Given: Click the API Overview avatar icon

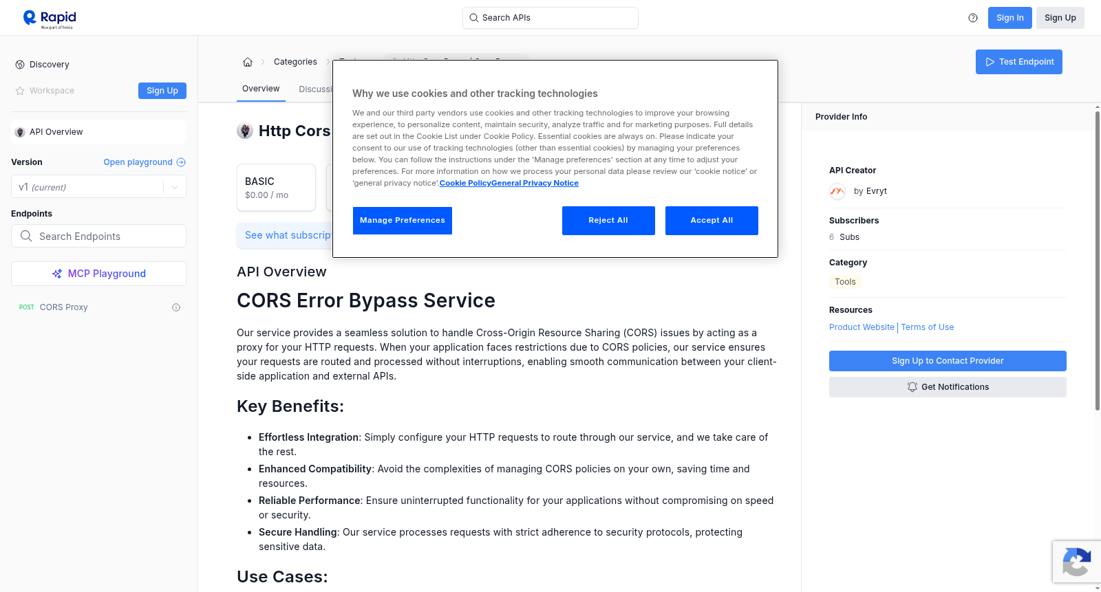Looking at the screenshot, I should click(x=20, y=132).
